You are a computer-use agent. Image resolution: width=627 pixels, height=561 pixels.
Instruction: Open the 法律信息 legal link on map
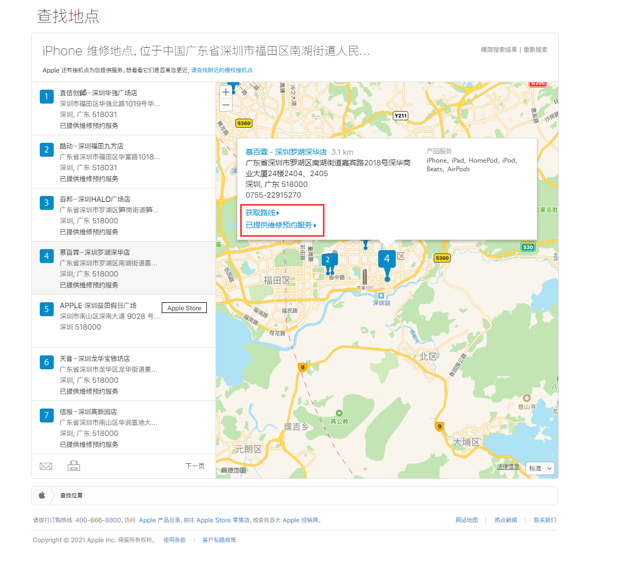tap(507, 467)
